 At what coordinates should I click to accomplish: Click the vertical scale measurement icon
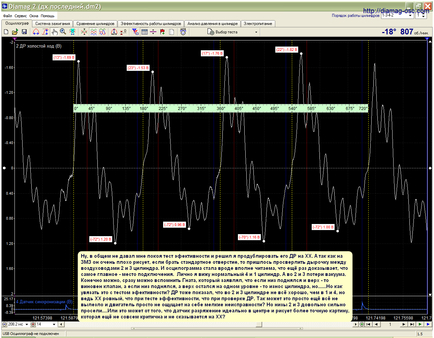click(45, 32)
